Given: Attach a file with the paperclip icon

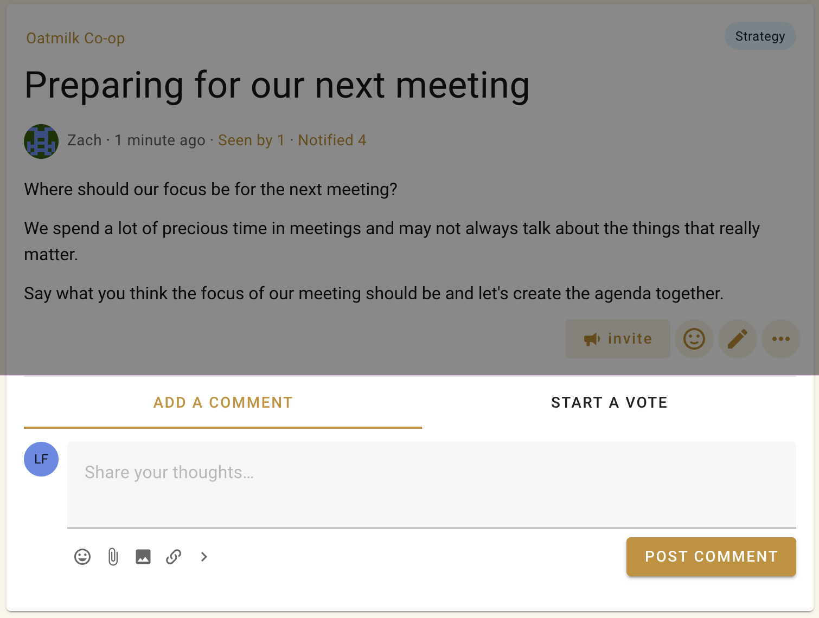Looking at the screenshot, I should [113, 557].
